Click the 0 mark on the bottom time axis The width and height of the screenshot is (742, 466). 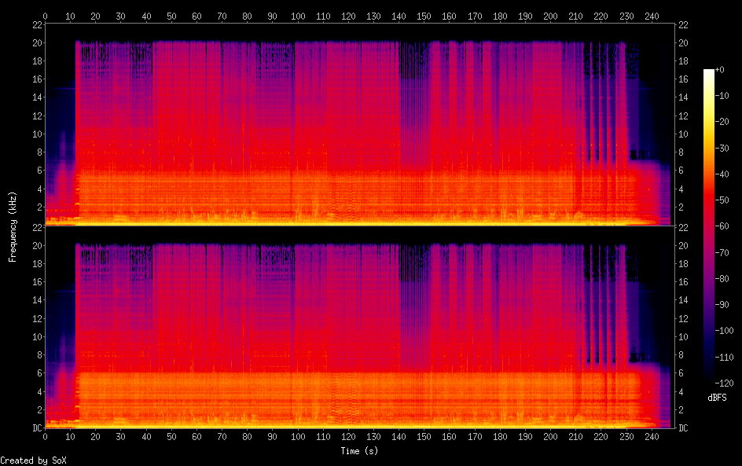pos(45,437)
